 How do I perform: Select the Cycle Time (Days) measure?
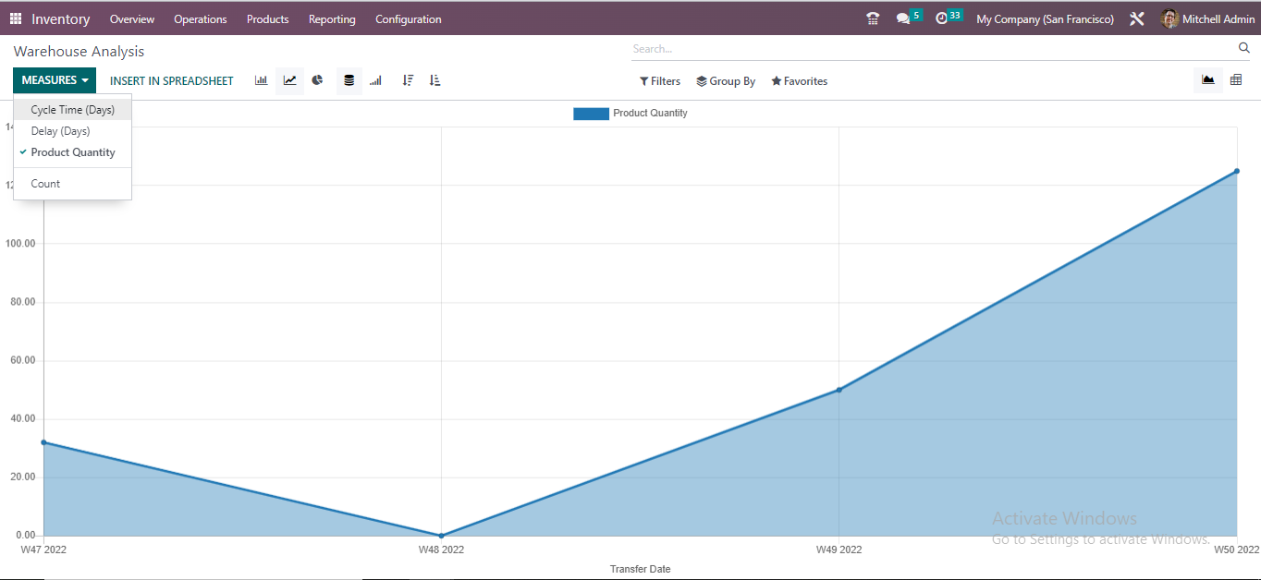tap(71, 109)
